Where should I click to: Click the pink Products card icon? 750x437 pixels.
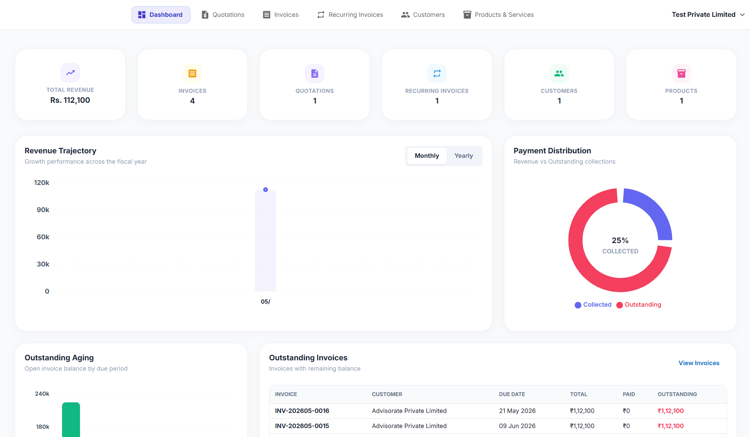pyautogui.click(x=681, y=74)
